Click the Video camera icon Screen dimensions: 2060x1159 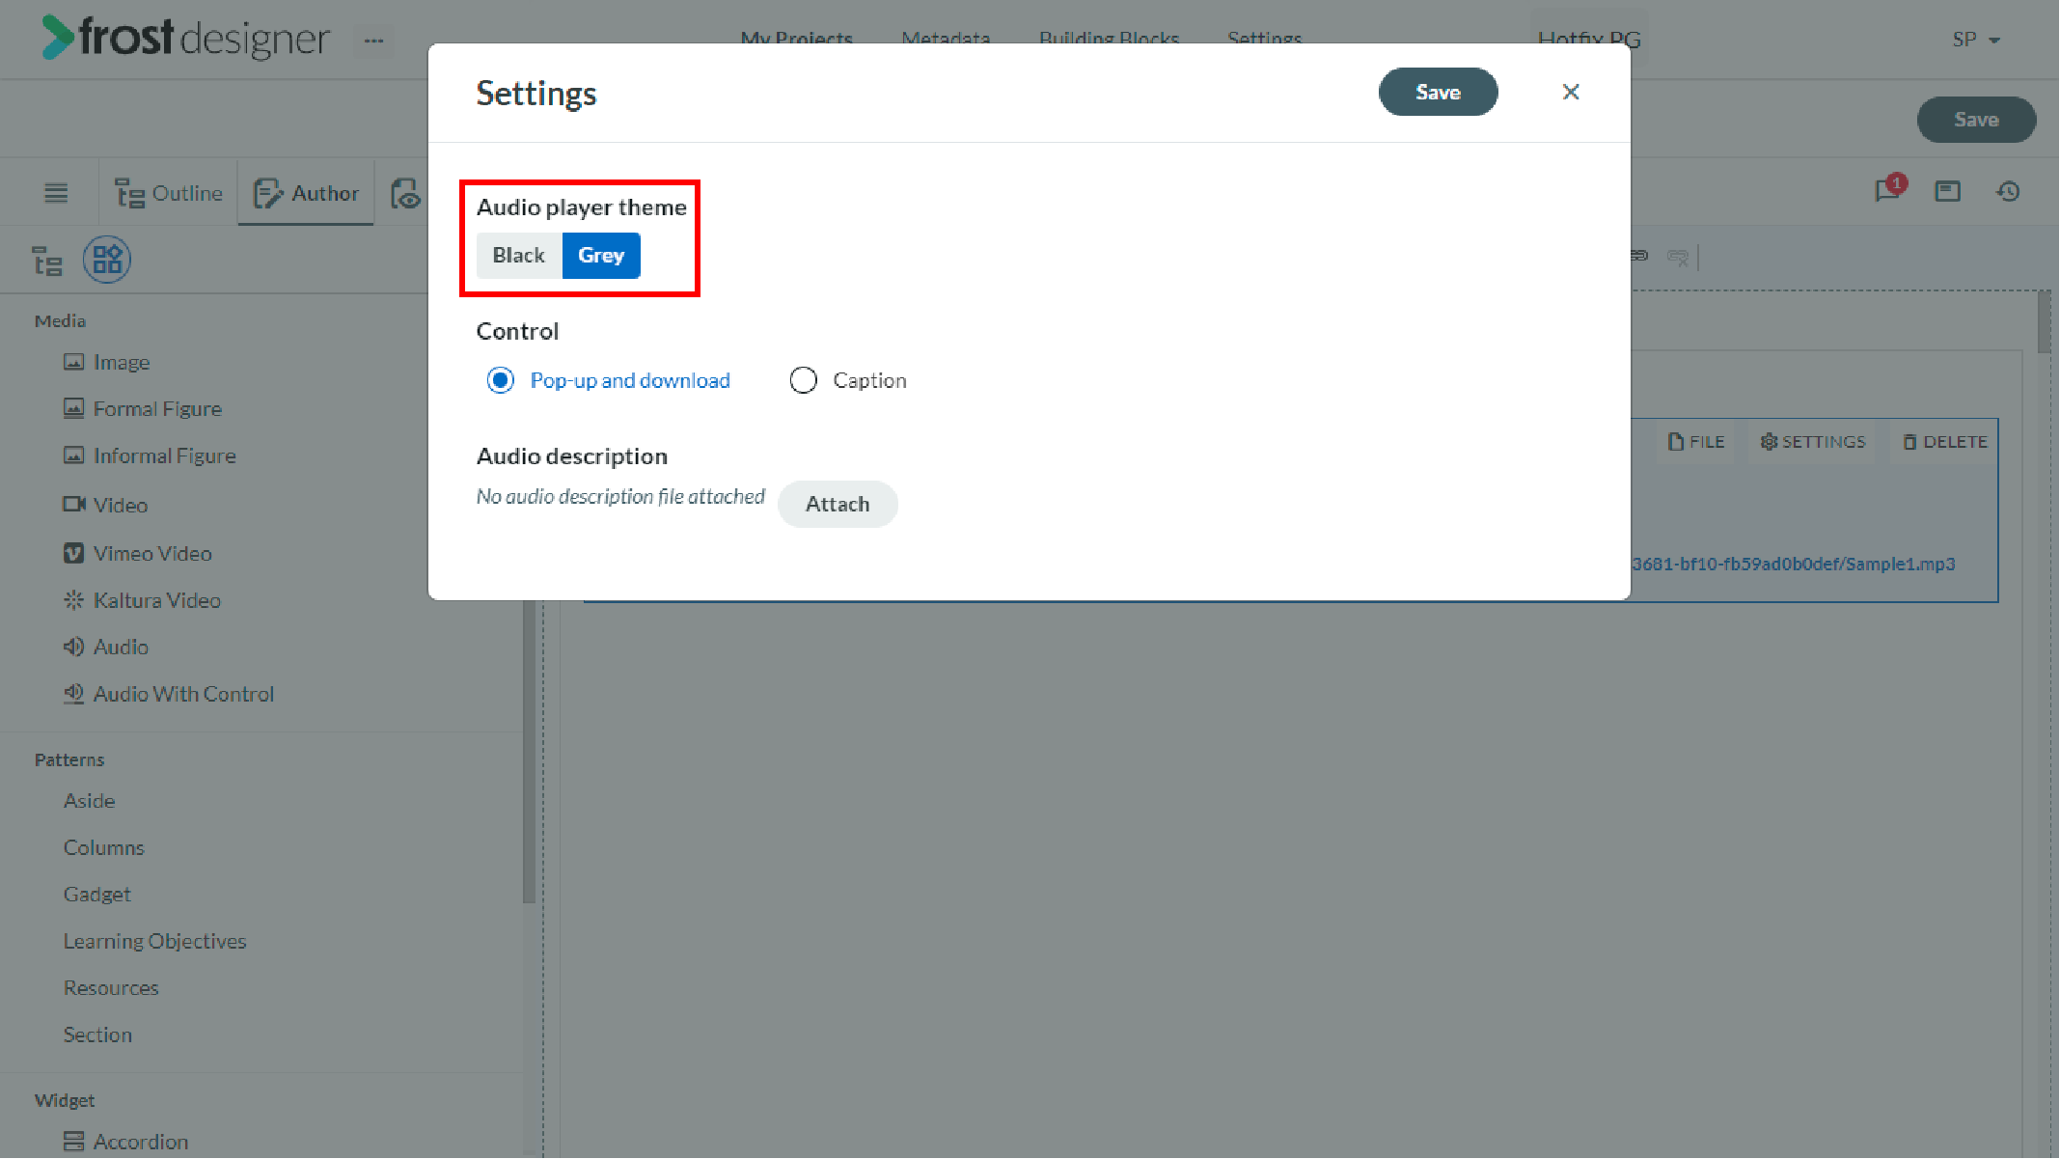[x=73, y=505]
